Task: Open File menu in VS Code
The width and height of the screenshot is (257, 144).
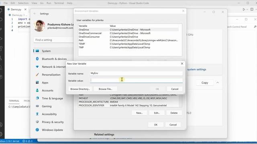Action: [6, 3]
